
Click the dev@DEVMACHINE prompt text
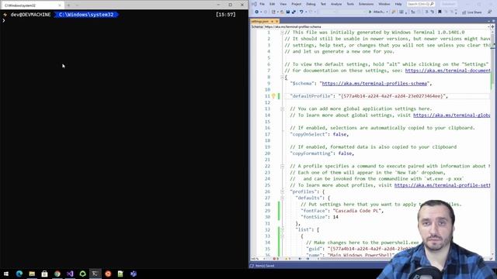[x=30, y=15]
